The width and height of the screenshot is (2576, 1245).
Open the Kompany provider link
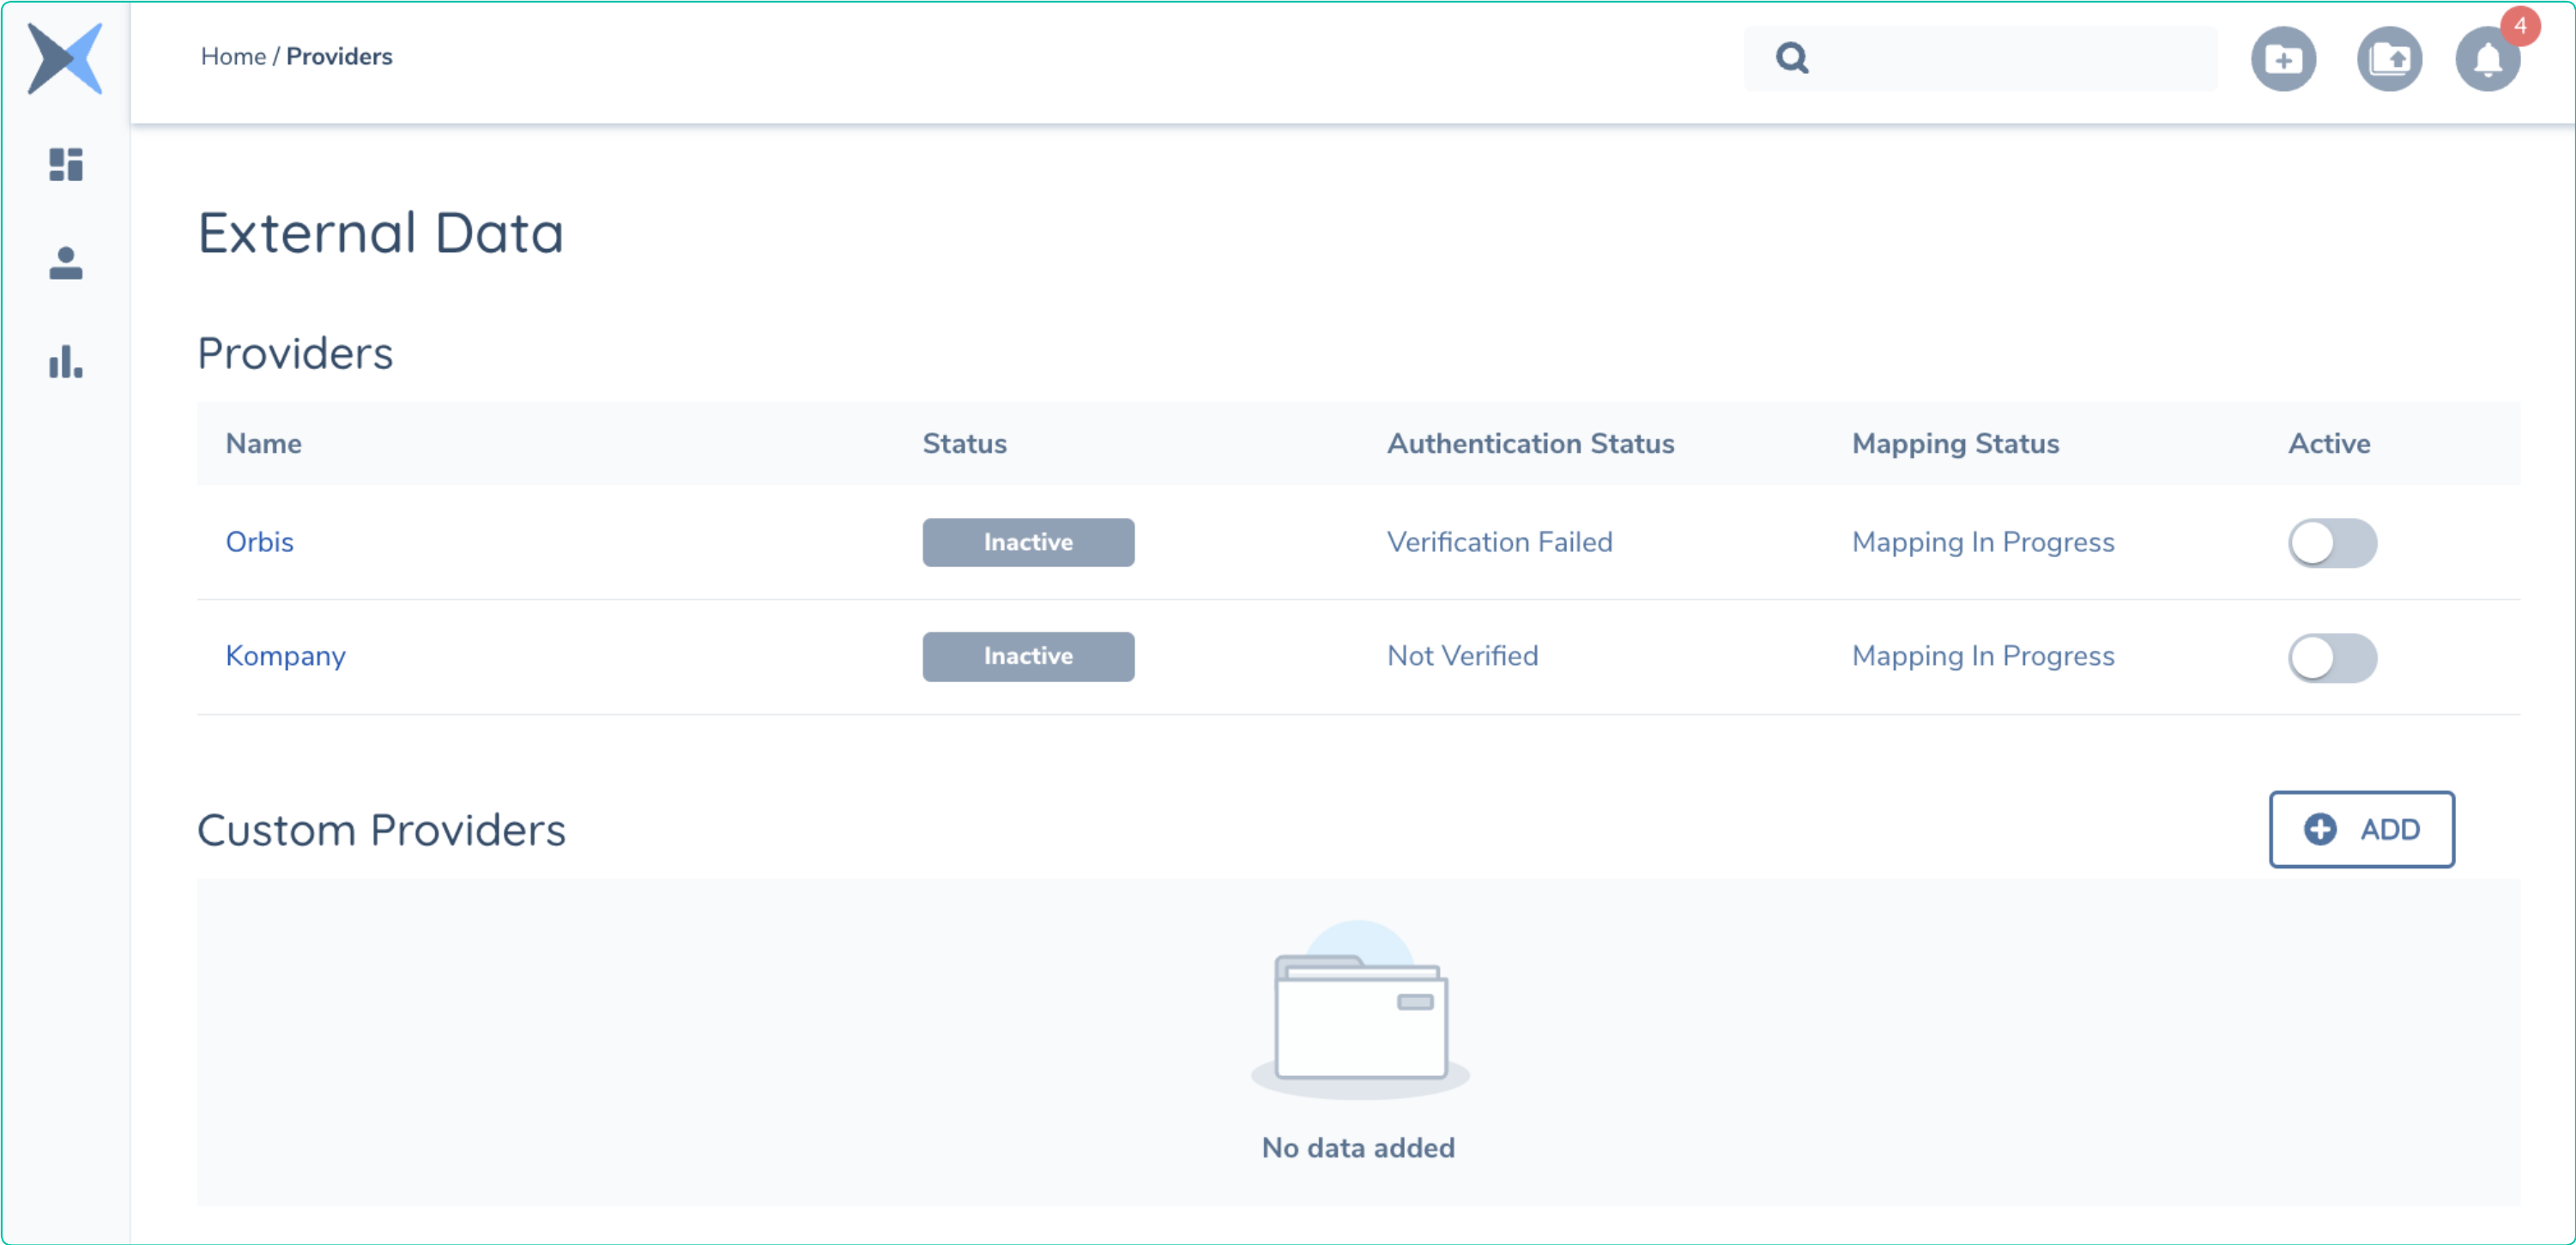point(285,656)
